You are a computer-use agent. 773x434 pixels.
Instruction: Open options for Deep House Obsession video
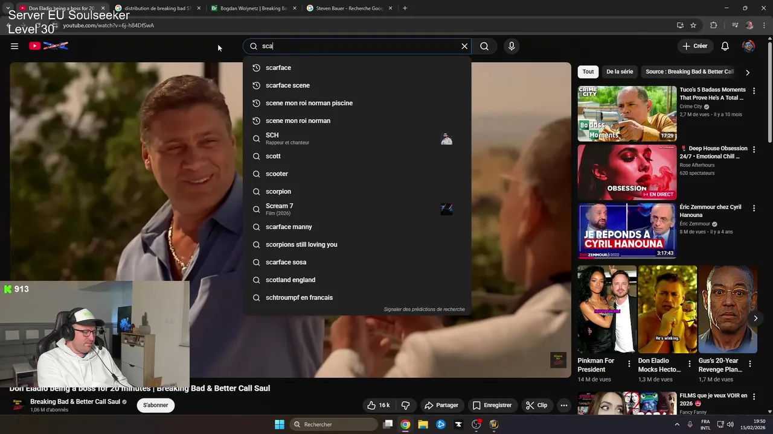754,149
